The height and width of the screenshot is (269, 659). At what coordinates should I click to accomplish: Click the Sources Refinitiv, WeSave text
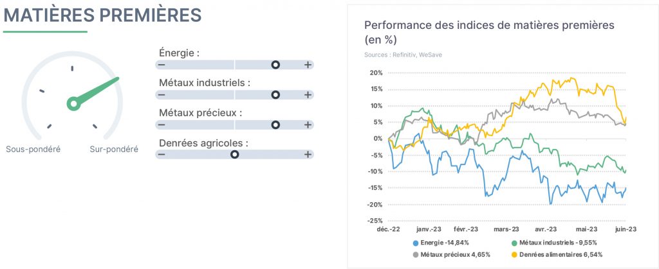(x=403, y=55)
